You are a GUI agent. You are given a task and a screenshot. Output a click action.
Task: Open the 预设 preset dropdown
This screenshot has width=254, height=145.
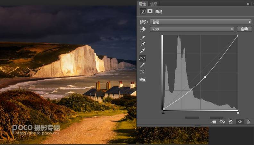click(x=201, y=22)
